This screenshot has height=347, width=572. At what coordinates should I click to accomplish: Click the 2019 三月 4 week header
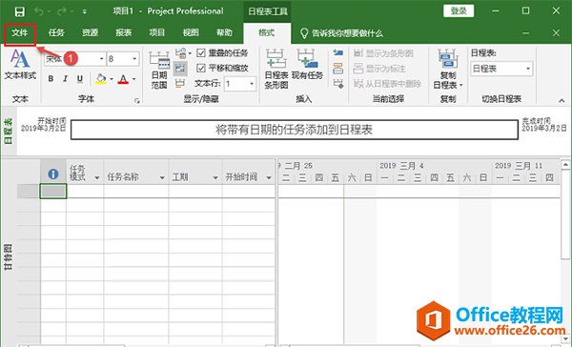click(401, 166)
